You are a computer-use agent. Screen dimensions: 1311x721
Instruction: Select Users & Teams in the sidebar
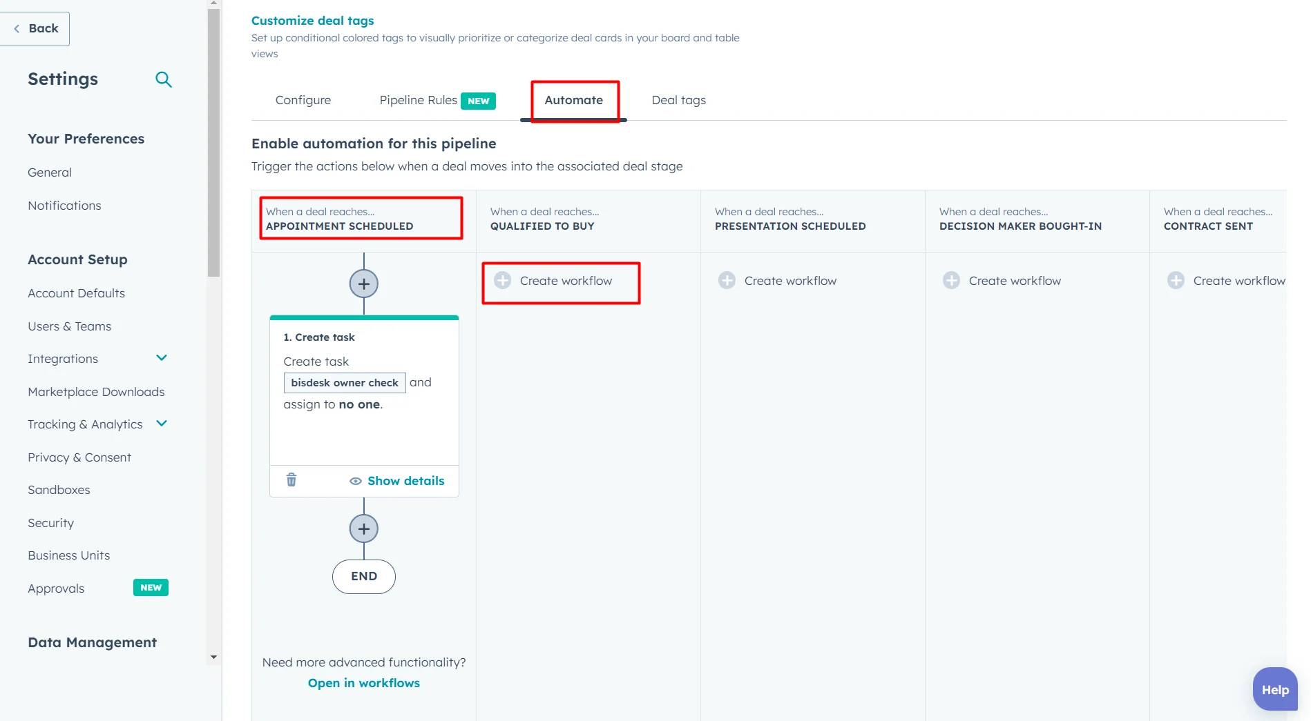(69, 326)
